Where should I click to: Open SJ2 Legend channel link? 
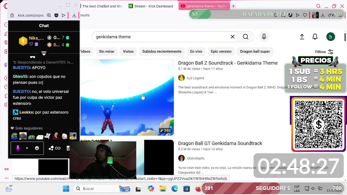(195, 78)
